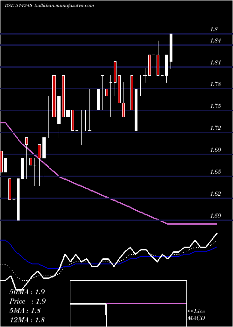Click the 1.75 price level label

tap(215, 106)
